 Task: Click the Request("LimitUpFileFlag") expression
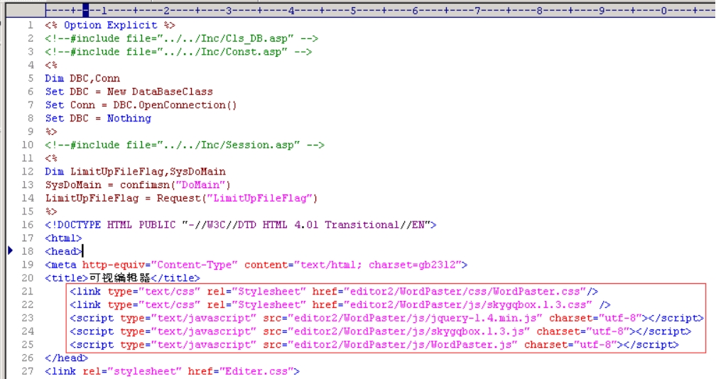coord(237,198)
